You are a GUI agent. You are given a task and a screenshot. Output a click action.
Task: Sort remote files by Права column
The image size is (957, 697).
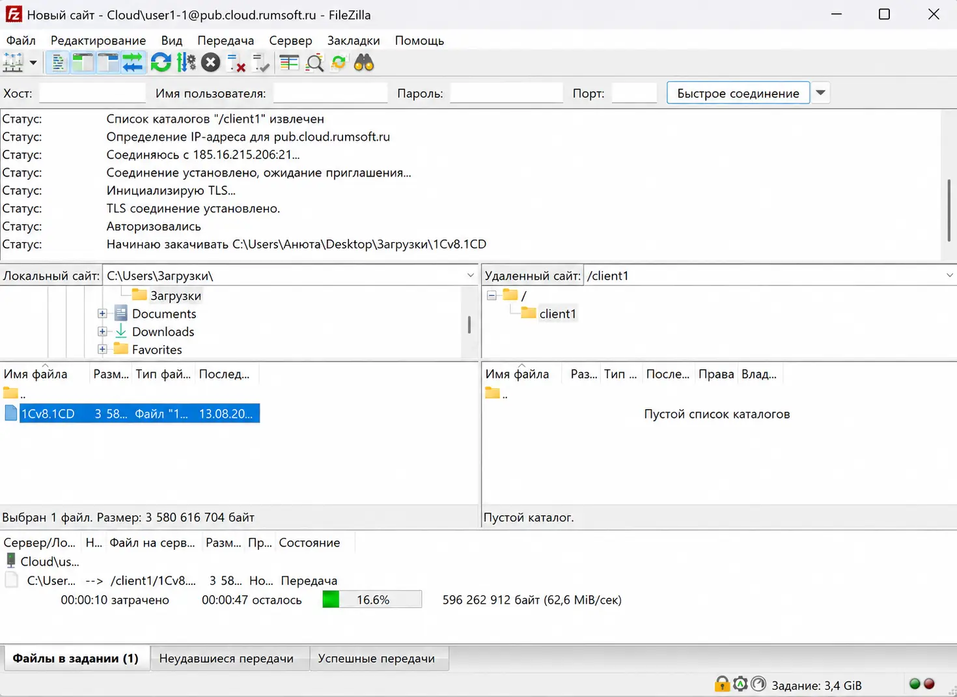point(716,374)
